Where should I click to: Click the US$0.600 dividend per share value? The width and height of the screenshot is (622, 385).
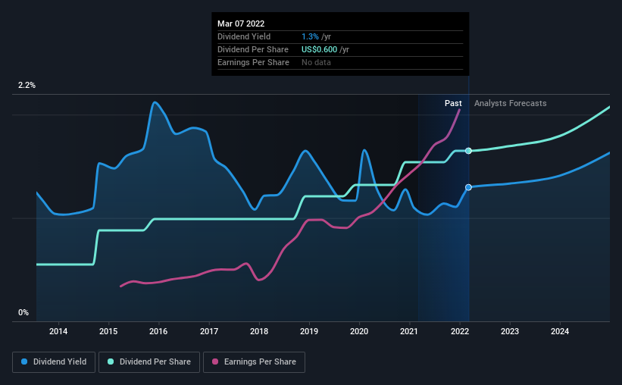319,49
